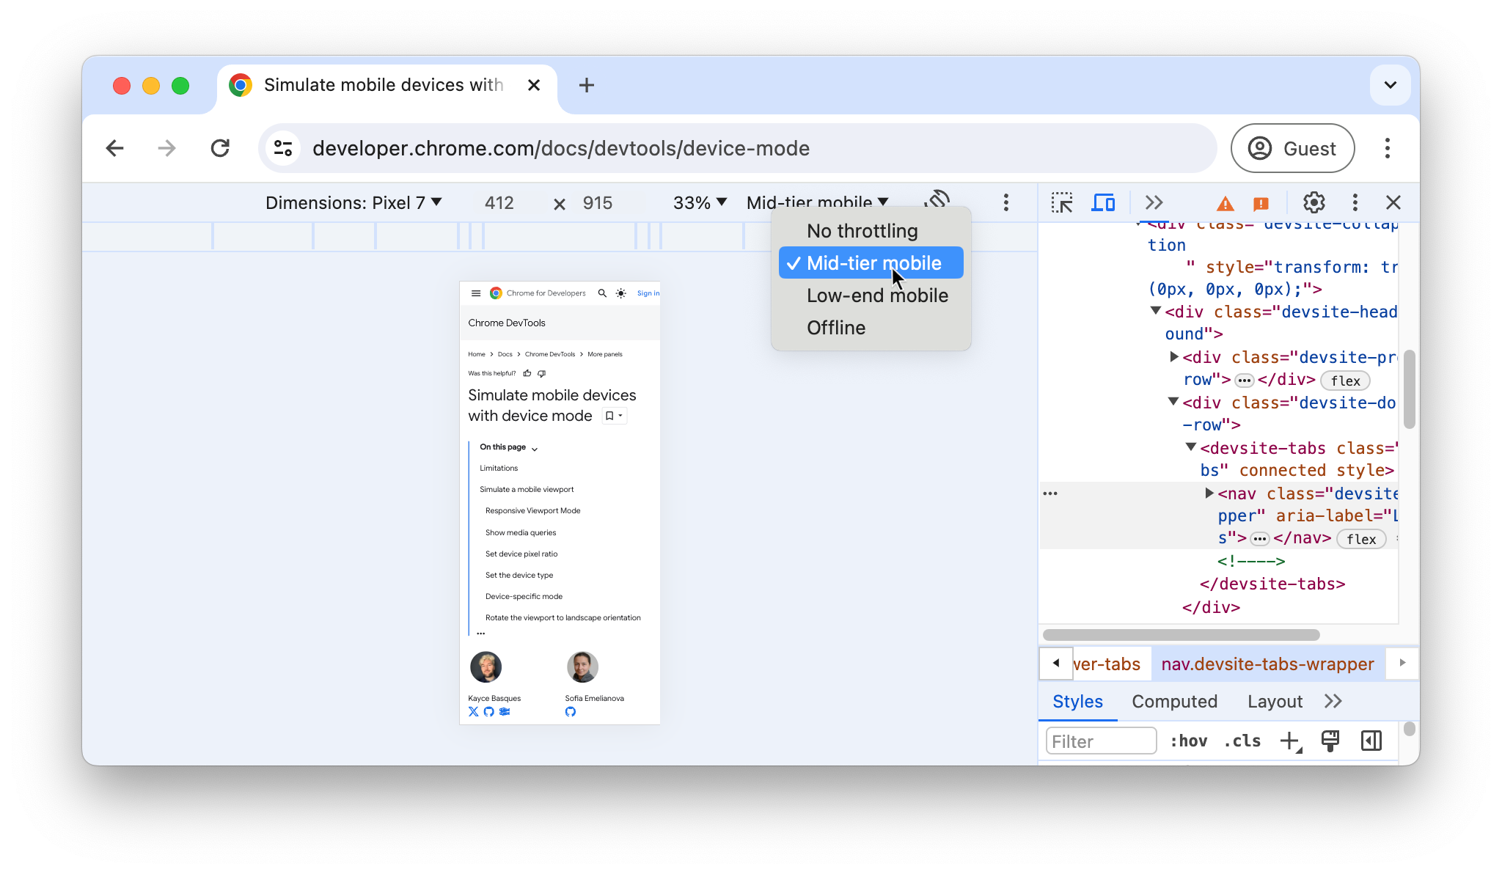Select Mid-tier mobile throttling option
Screen dimensions: 1502x874
(x=872, y=262)
